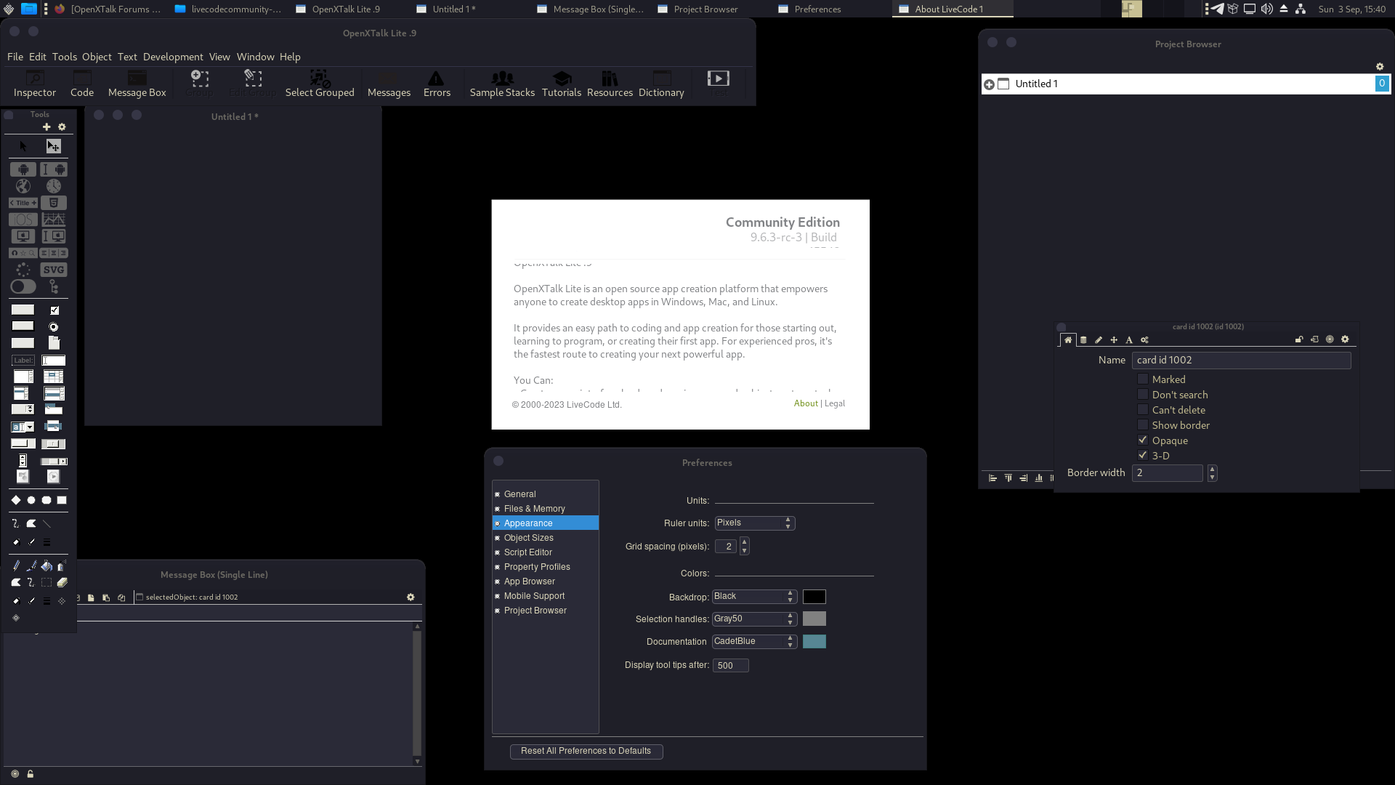Pick the line graph widget tool
Viewport: 1395px width, 785px height.
point(54,220)
